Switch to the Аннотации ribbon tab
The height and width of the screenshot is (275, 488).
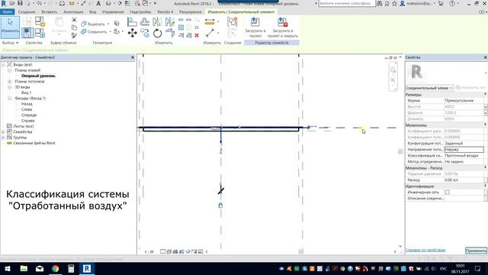(x=73, y=12)
